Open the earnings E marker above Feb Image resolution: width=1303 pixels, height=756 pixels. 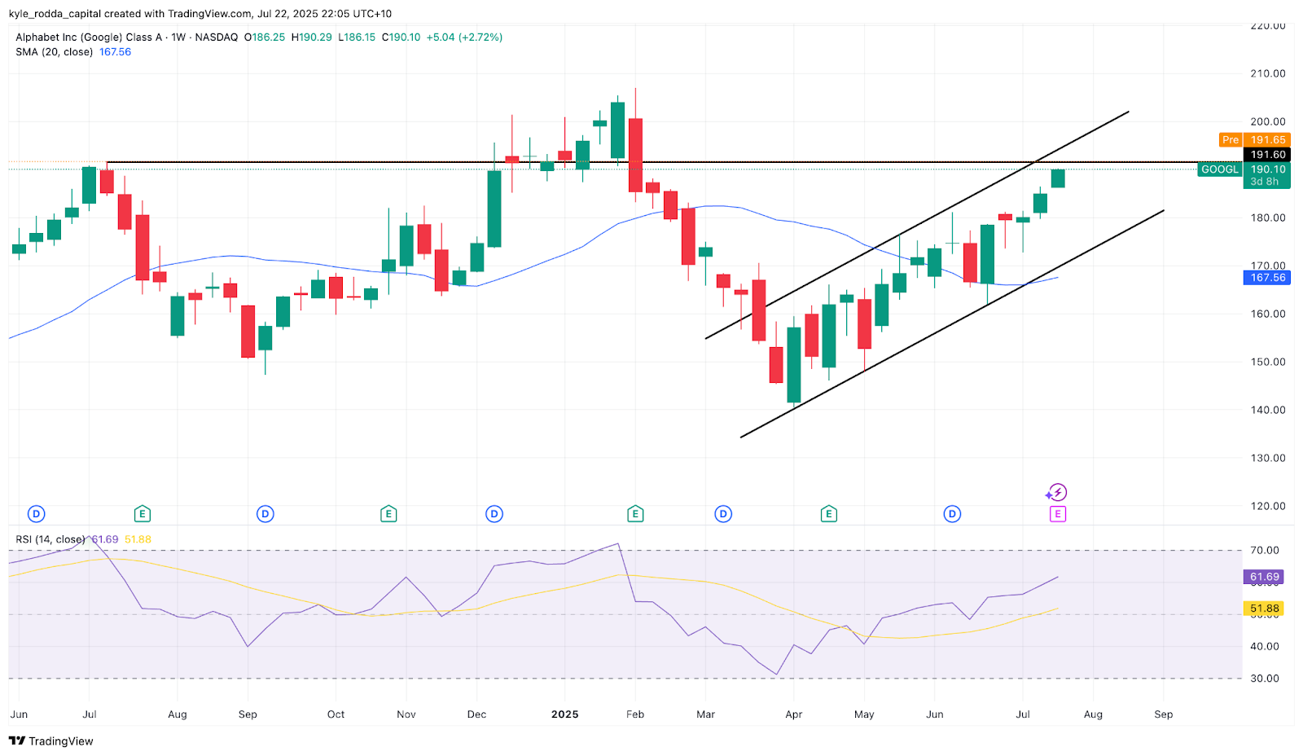pyautogui.click(x=635, y=514)
